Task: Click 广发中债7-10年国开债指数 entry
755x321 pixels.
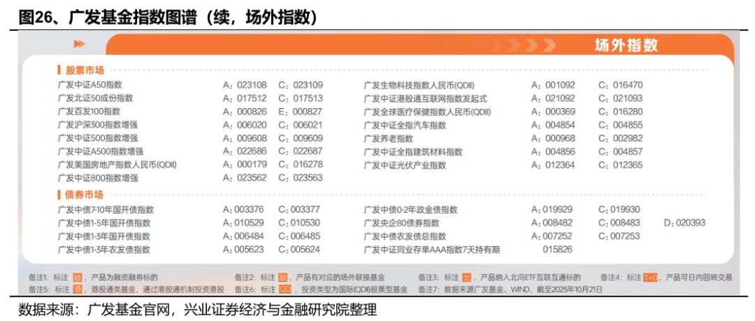Action: (106, 209)
